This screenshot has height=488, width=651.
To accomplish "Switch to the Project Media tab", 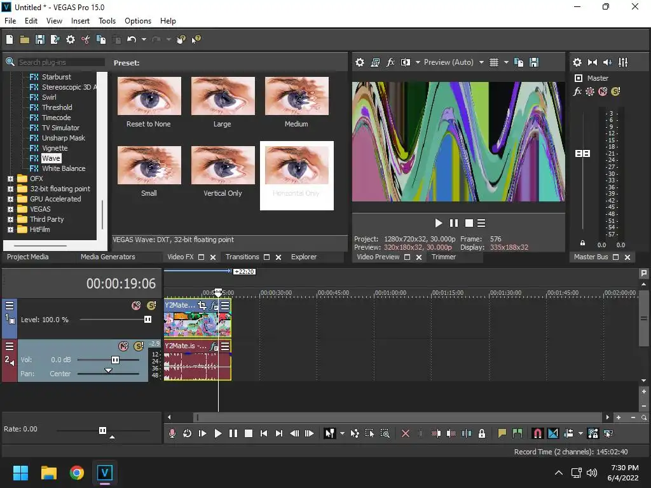I will [x=28, y=257].
